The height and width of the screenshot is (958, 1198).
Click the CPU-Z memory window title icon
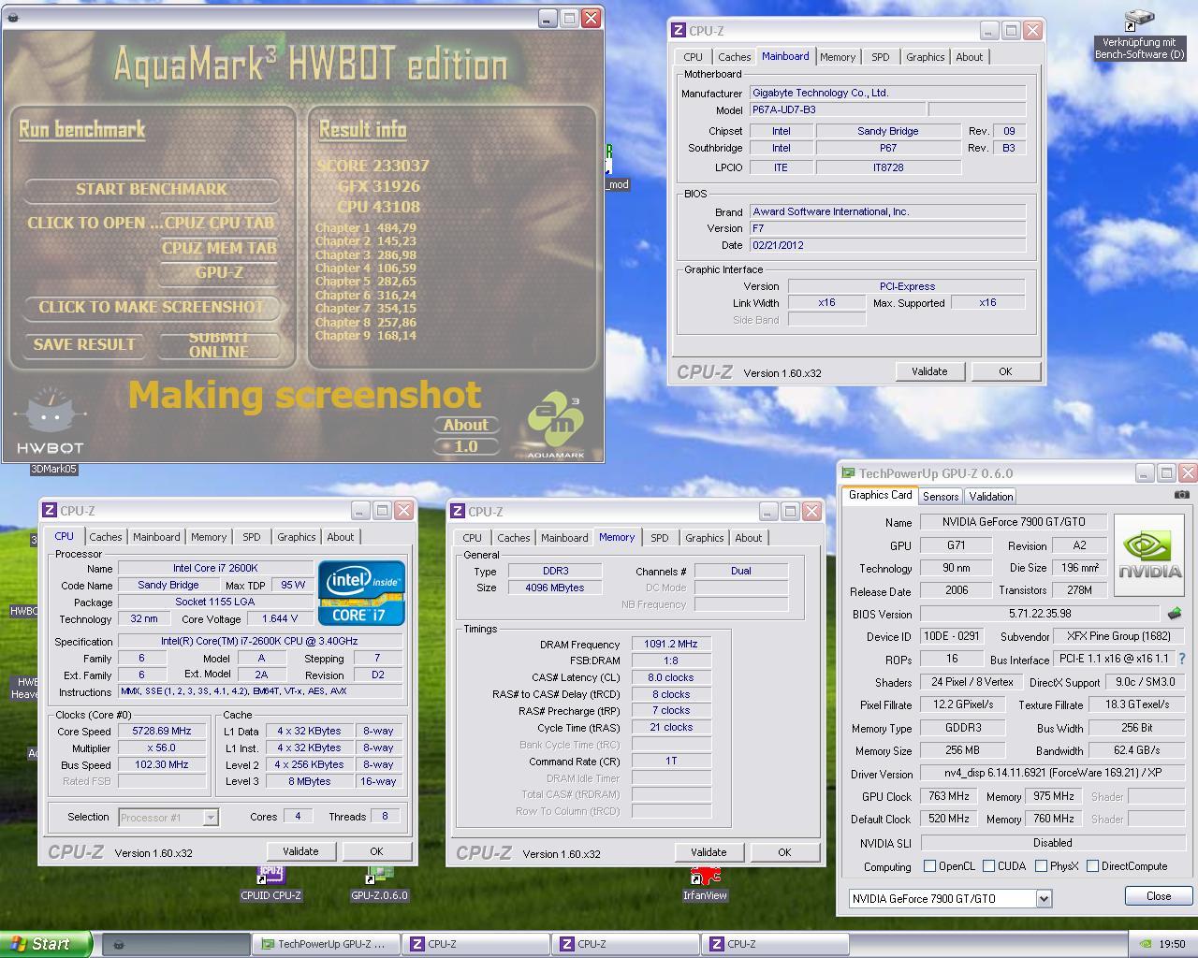tap(458, 512)
